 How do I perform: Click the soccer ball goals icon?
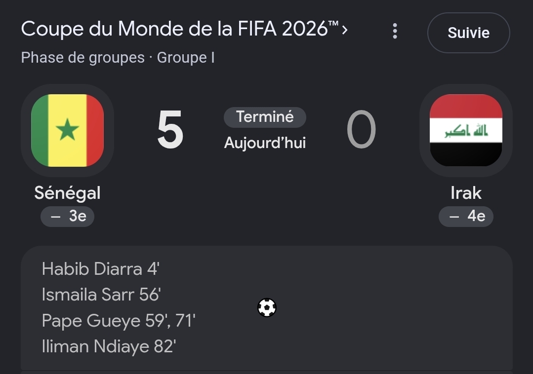pyautogui.click(x=267, y=307)
